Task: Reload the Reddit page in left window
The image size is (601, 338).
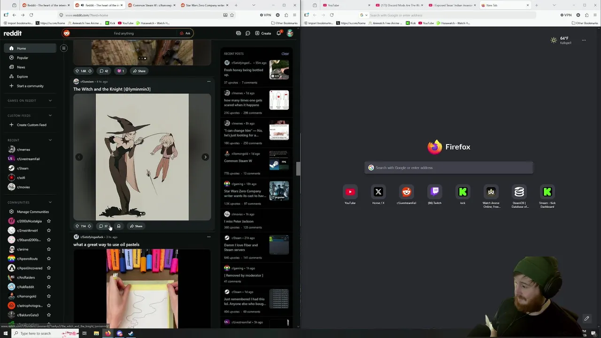Action: click(x=31, y=15)
